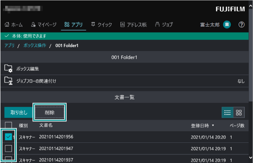The height and width of the screenshot is (163, 253).
Task: Open the アドレス帳 address book icon
Action: (x=122, y=24)
